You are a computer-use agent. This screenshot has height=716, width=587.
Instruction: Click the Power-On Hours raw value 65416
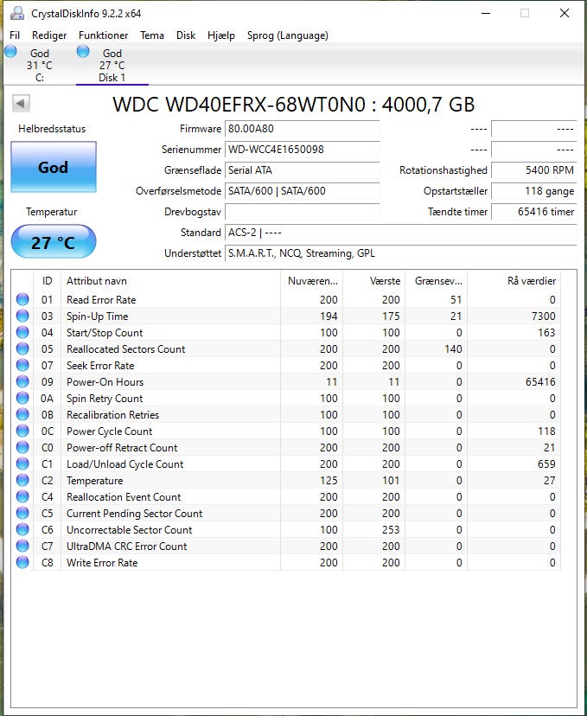540,381
